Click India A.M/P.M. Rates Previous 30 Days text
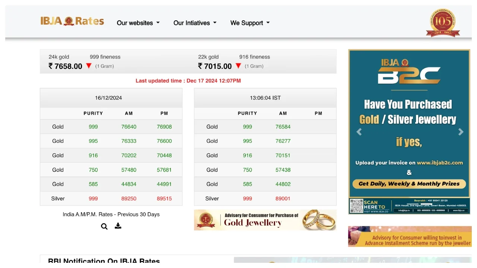The height and width of the screenshot is (268, 477). pyautogui.click(x=111, y=214)
